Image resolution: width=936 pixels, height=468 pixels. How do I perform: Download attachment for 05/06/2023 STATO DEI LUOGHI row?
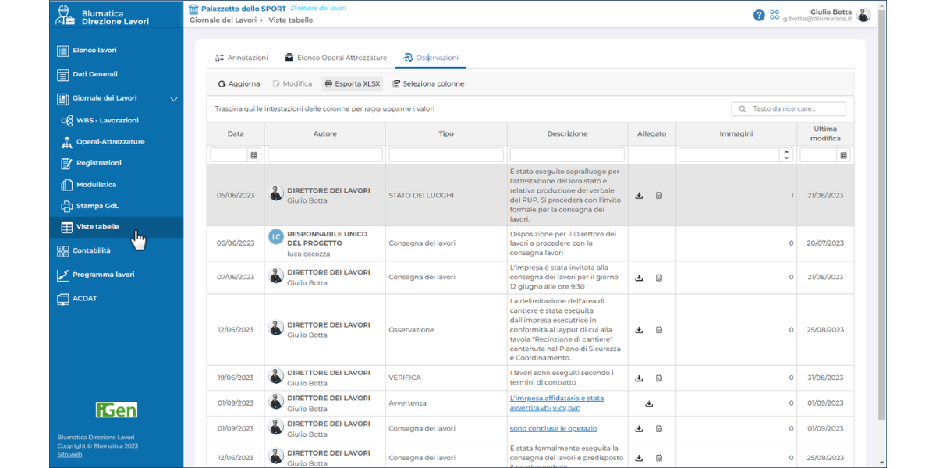point(639,196)
